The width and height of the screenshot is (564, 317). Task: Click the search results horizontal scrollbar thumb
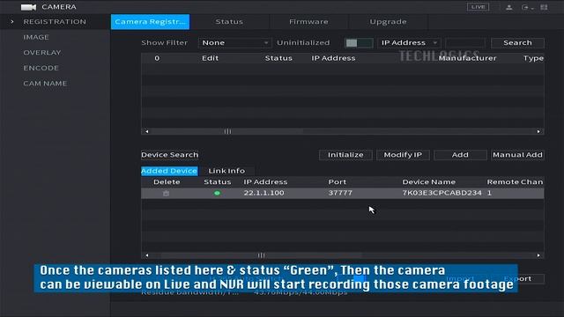click(227, 131)
